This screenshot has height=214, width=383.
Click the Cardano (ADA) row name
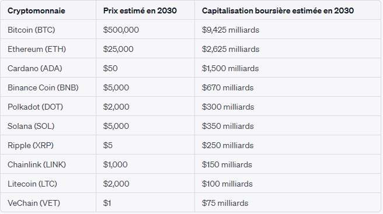(x=34, y=68)
